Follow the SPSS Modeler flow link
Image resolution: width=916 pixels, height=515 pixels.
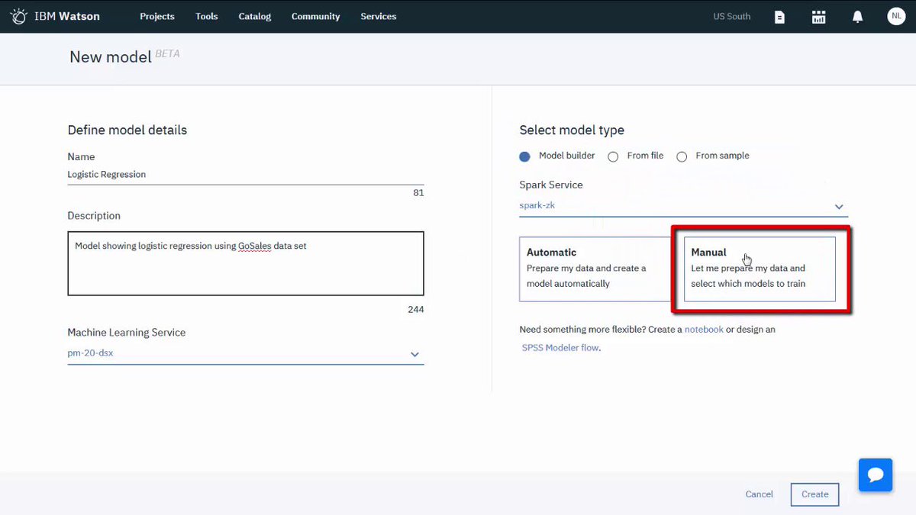point(560,348)
